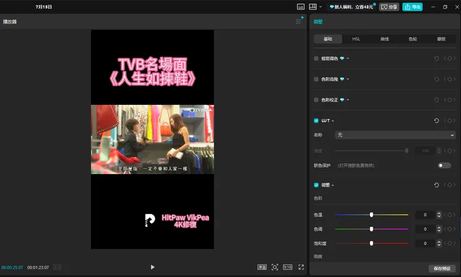Open the keyboard shortcuts icon in title bar

point(301,7)
